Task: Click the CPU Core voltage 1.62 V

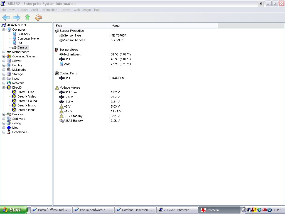Action: click(x=115, y=92)
